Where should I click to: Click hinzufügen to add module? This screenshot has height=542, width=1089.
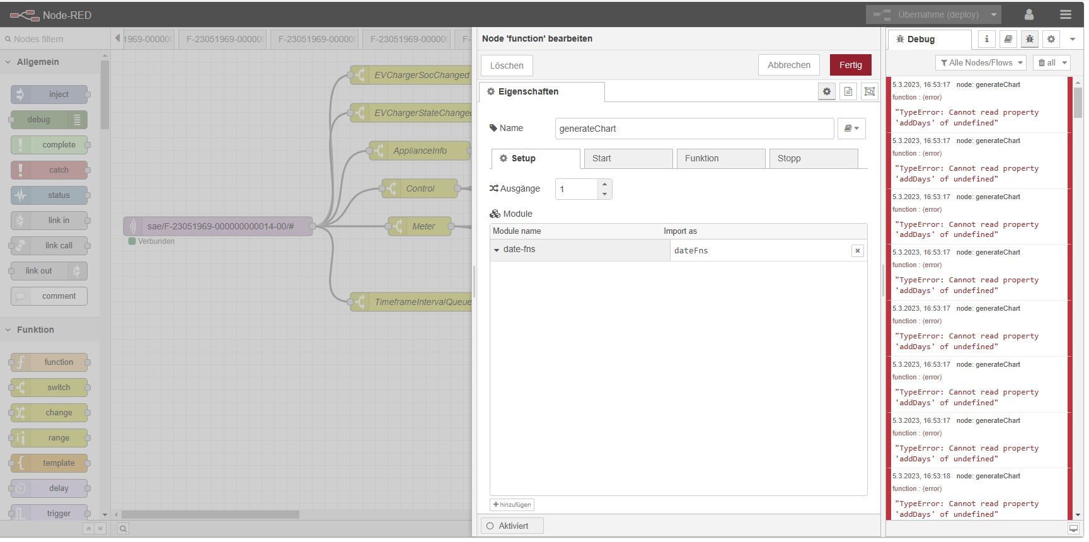[x=512, y=505]
